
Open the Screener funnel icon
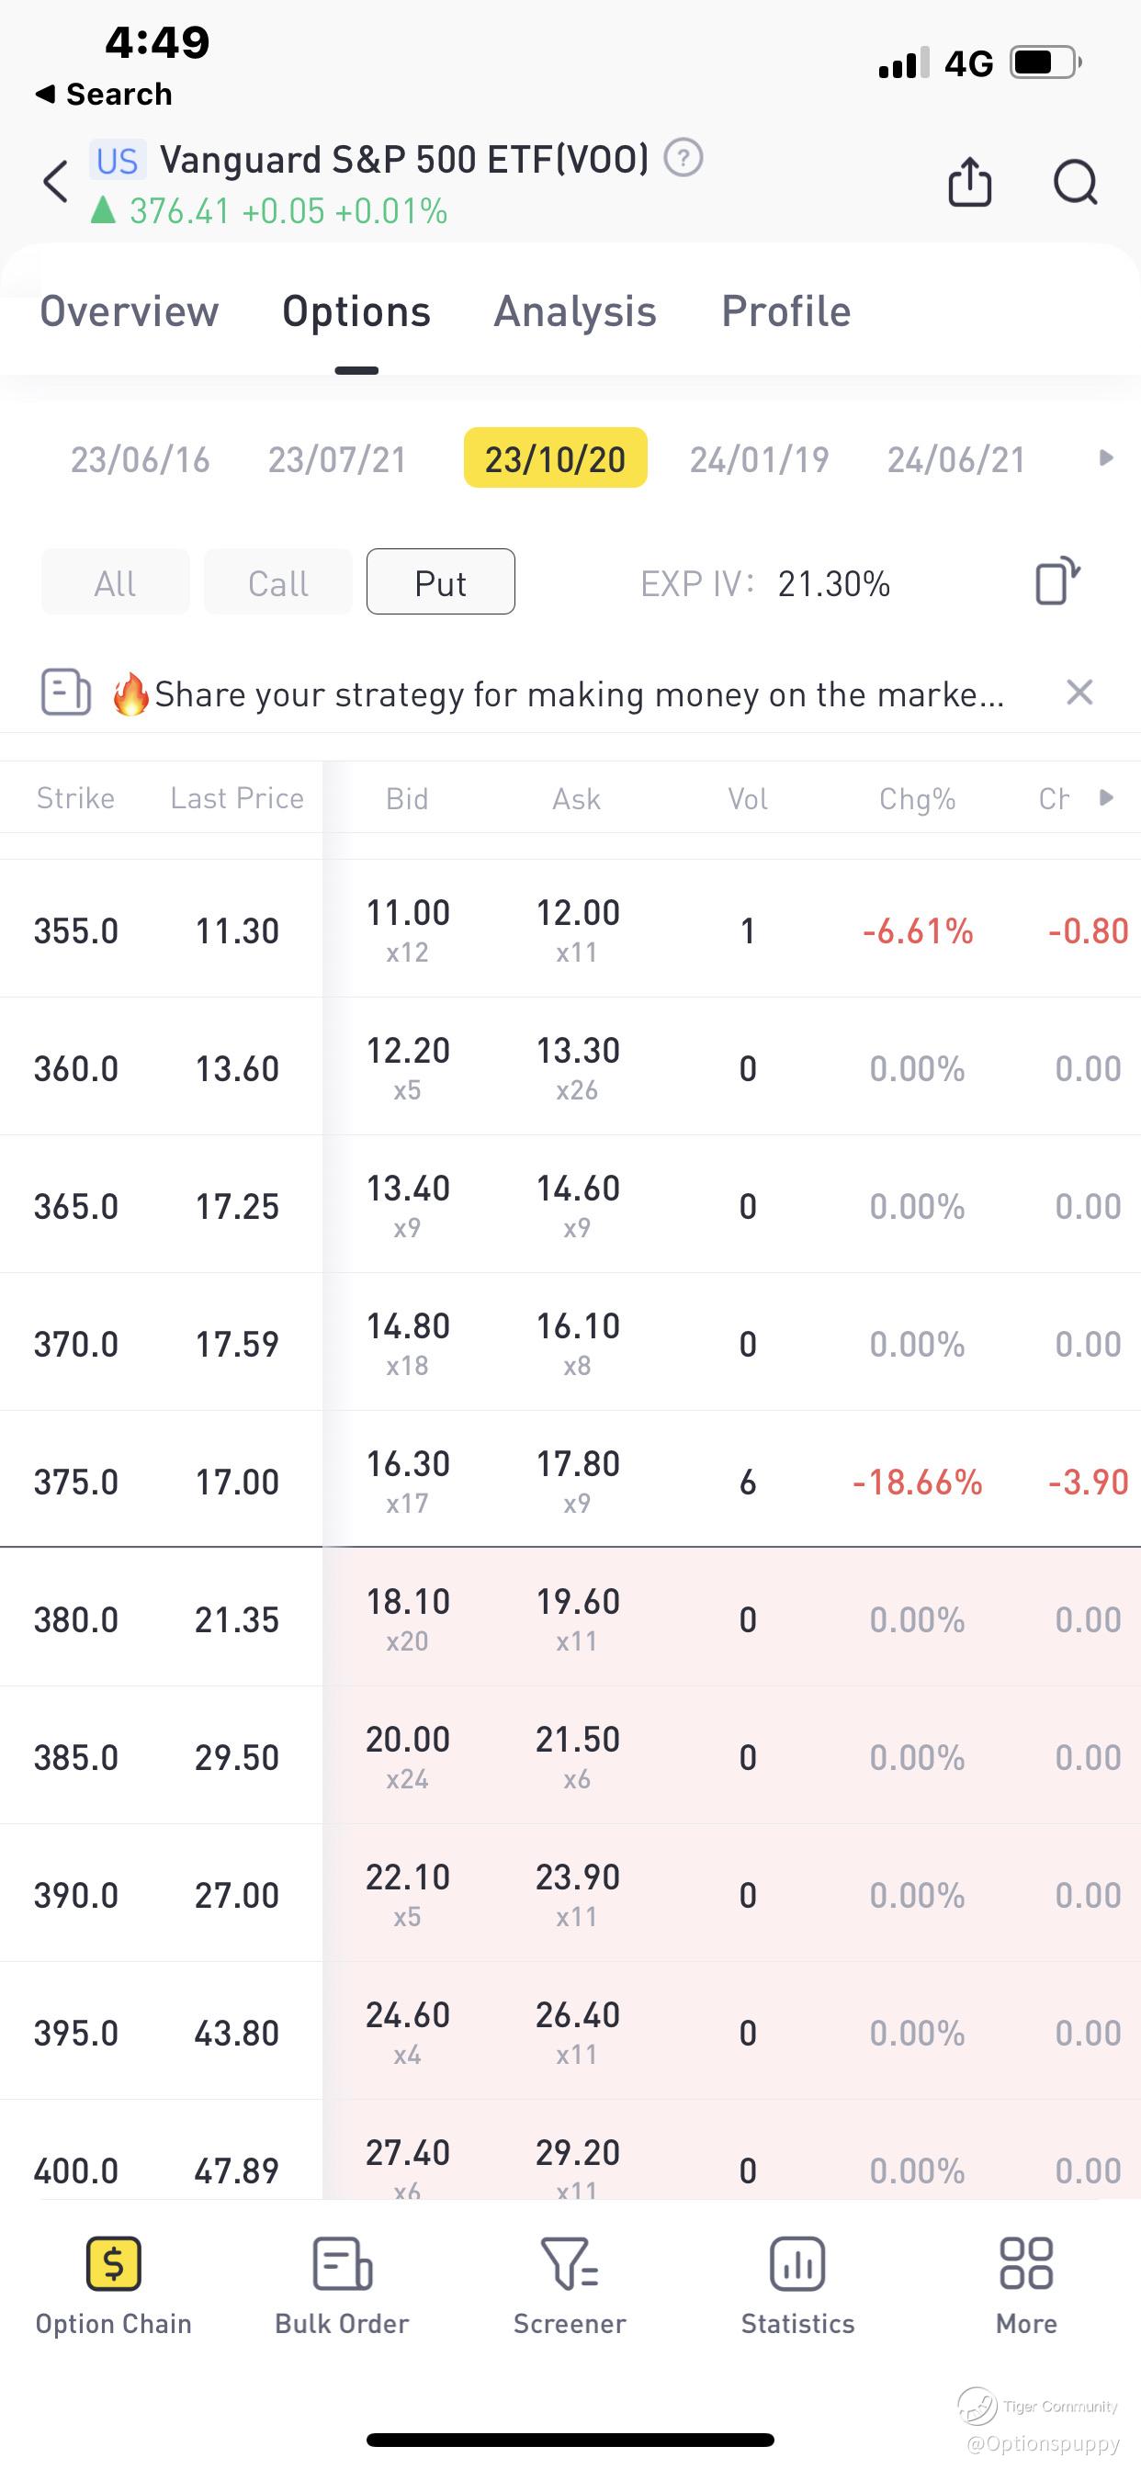click(570, 2286)
